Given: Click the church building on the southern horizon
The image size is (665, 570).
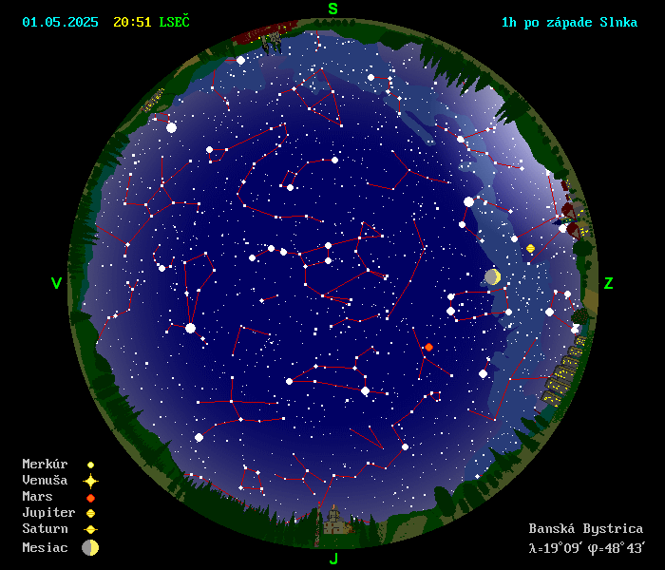Looking at the screenshot, I should click(332, 522).
